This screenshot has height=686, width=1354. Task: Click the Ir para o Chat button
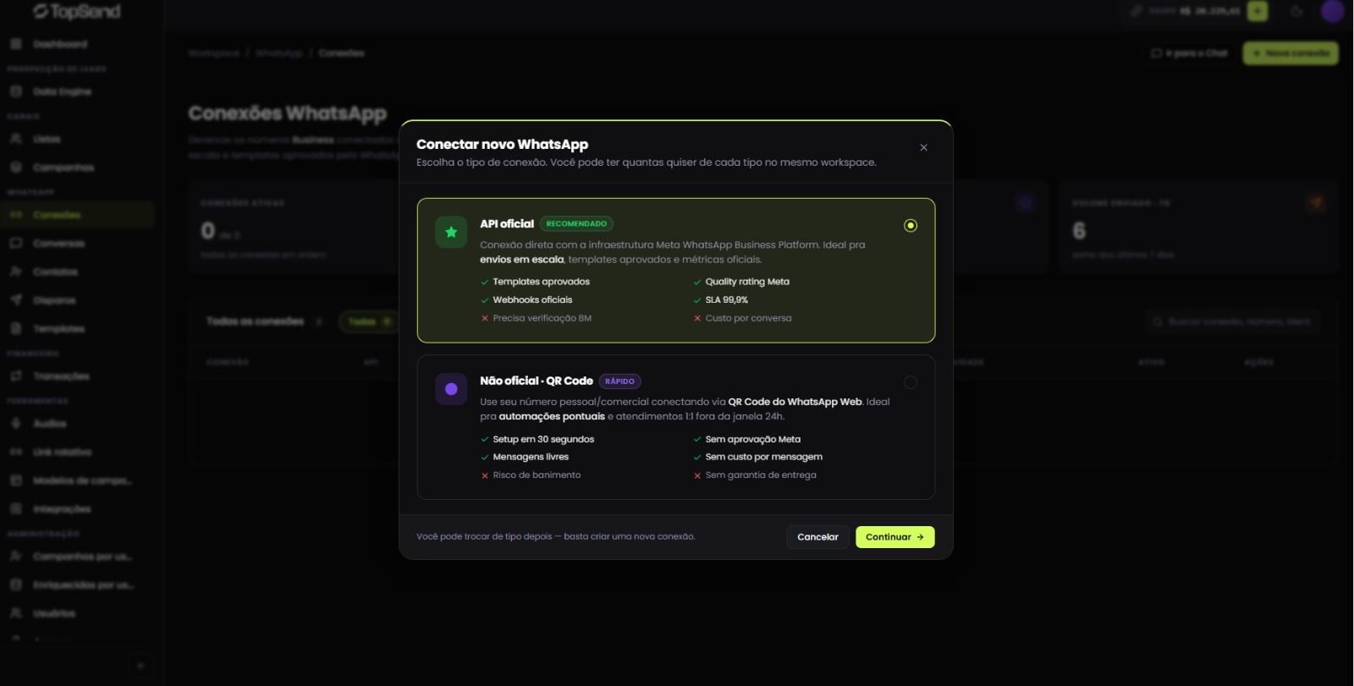[1189, 53]
